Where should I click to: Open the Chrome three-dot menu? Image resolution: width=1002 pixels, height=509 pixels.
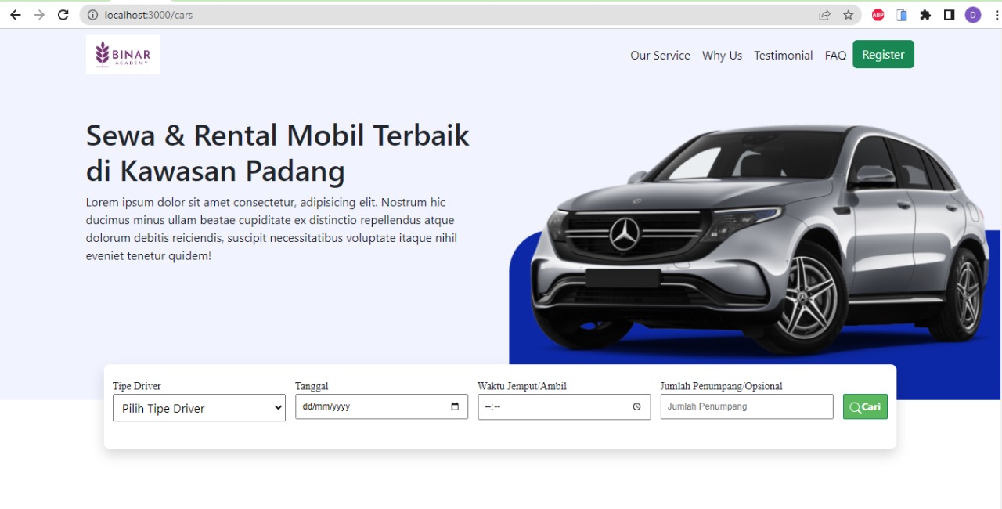coord(996,14)
